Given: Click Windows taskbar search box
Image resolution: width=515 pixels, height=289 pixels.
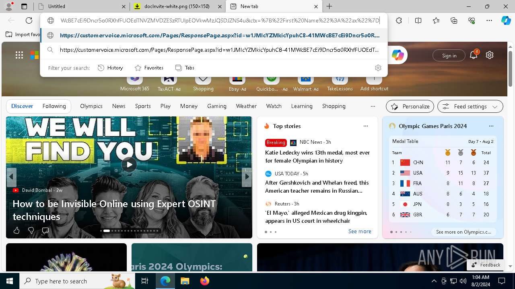Looking at the screenshot, I should pyautogui.click(x=77, y=281).
